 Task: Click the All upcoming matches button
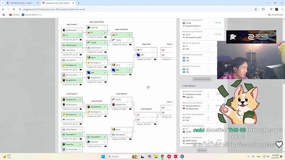[202, 79]
